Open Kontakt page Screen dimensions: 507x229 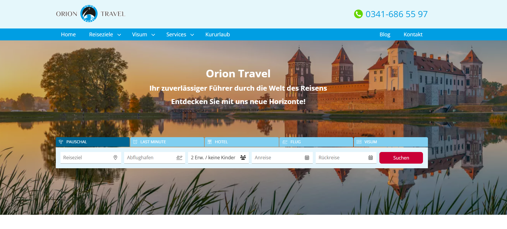(x=413, y=34)
